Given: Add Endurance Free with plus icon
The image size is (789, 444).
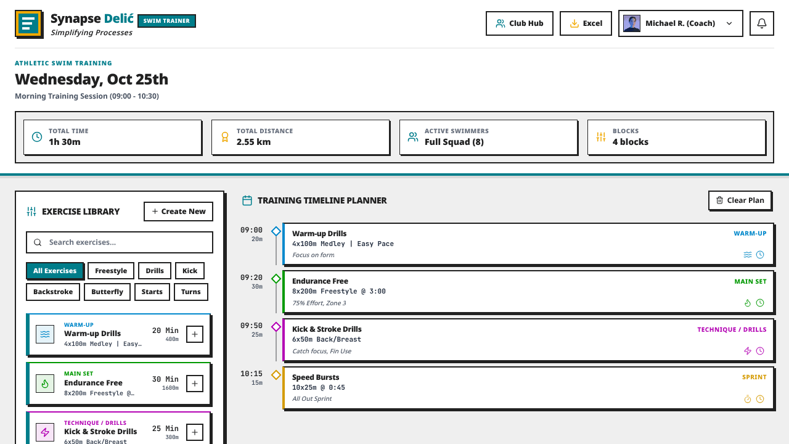Looking at the screenshot, I should point(195,384).
